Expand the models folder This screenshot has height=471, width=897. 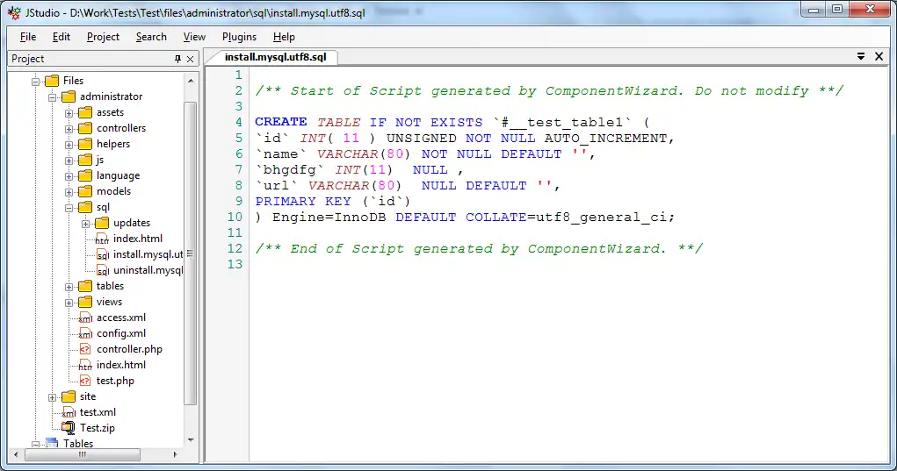point(69,192)
